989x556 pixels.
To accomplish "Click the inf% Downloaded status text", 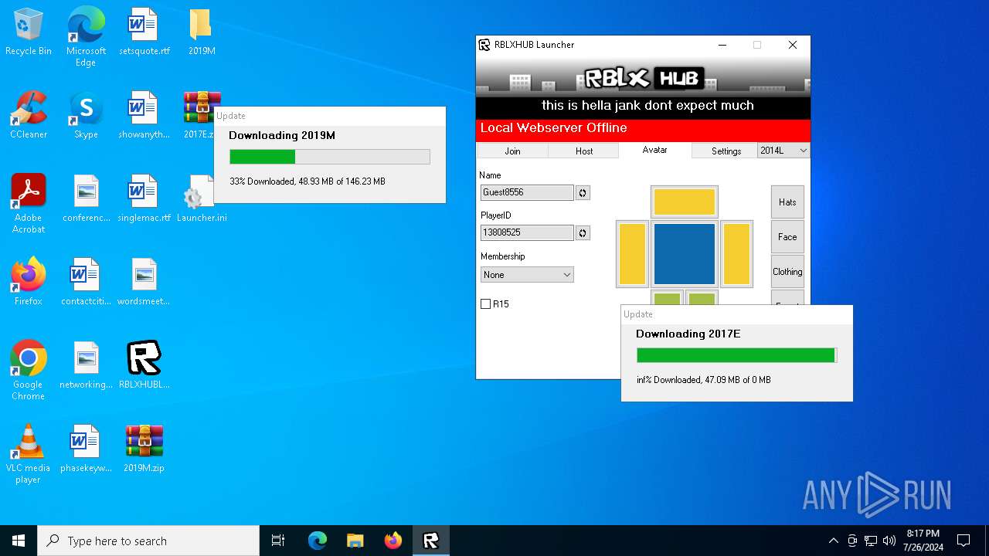I will (x=704, y=380).
